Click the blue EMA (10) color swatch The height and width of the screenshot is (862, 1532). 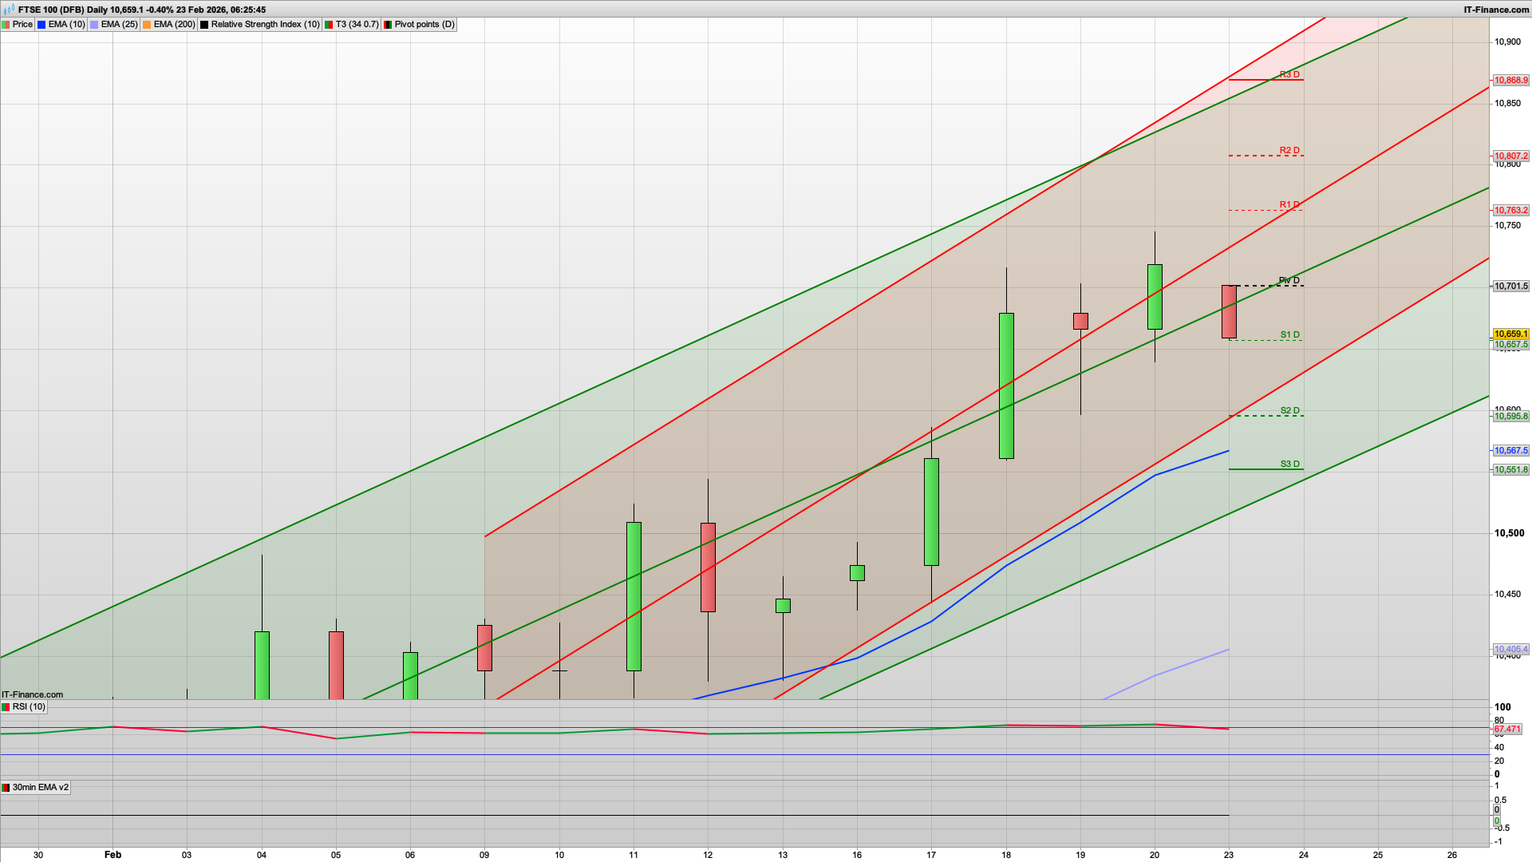40,24
